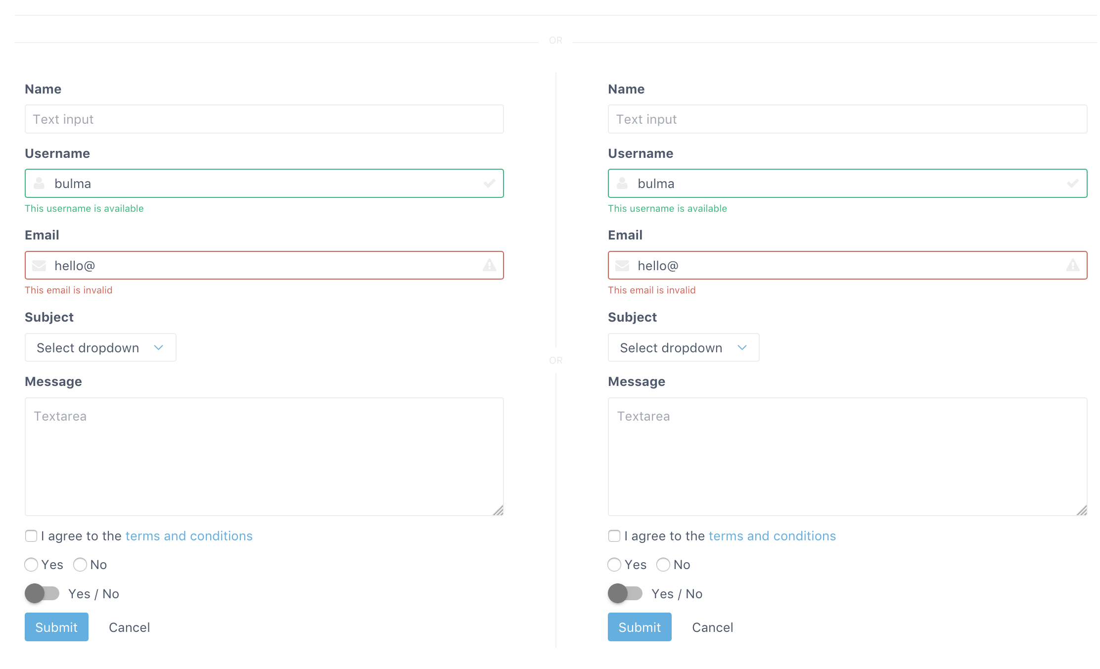Click Cancel in the right form
Viewport: 1100px width, 669px height.
(x=712, y=627)
